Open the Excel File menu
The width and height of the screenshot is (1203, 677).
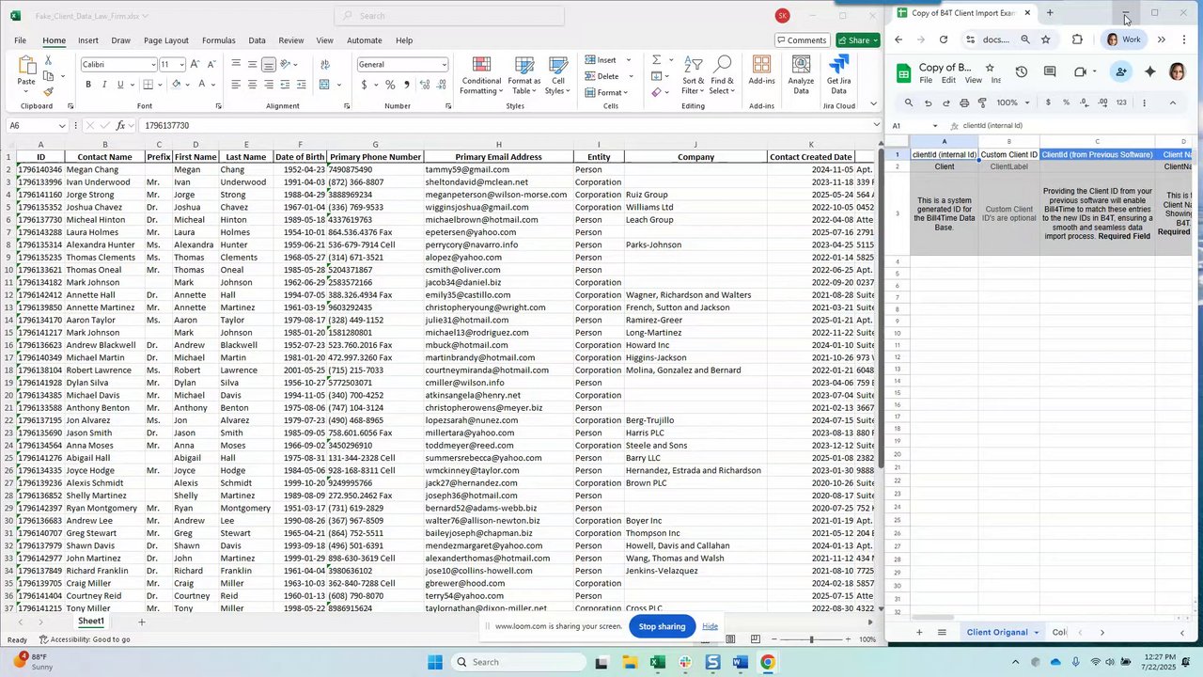click(20, 40)
